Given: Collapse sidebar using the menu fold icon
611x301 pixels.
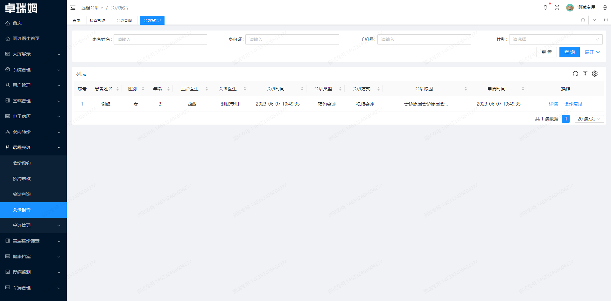Looking at the screenshot, I should [73, 8].
